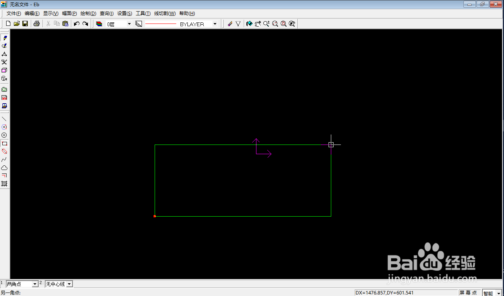Viewport: 504px width, 296px height.
Task: Click the zoom window magnifier icon
Action: [x=275, y=24]
